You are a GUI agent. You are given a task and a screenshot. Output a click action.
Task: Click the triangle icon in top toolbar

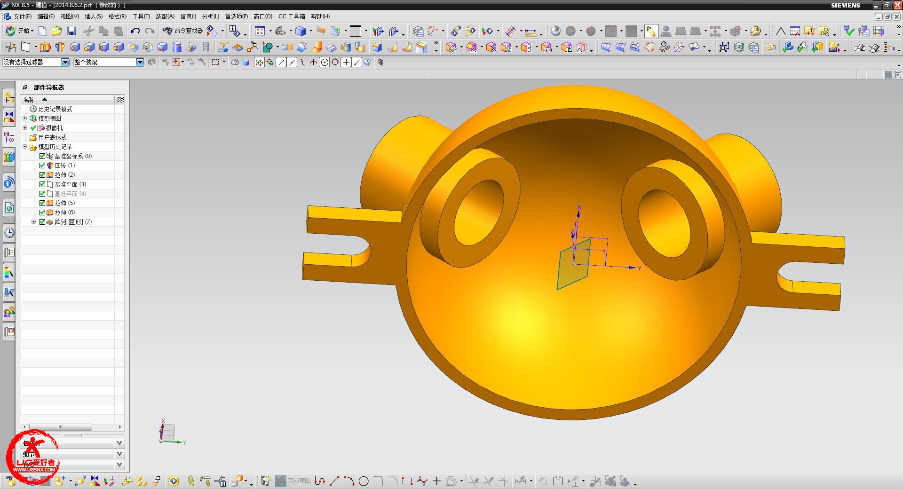point(781,32)
